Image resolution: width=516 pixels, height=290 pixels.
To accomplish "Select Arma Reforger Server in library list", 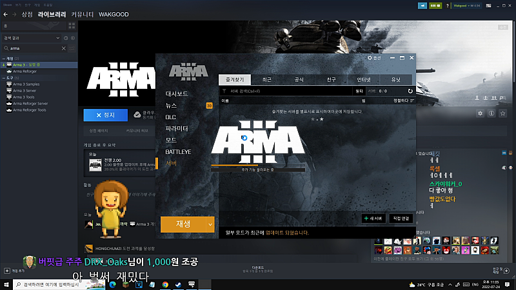I will pos(30,104).
